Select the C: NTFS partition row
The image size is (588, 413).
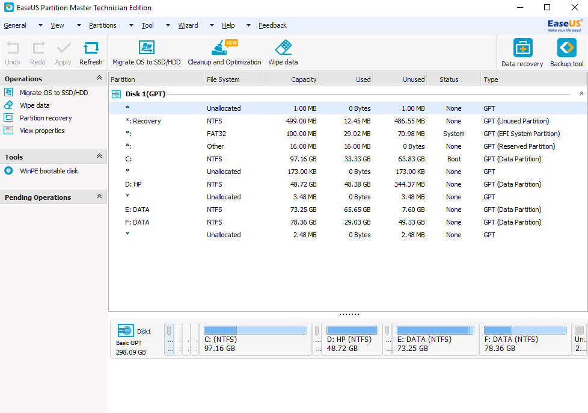348,159
